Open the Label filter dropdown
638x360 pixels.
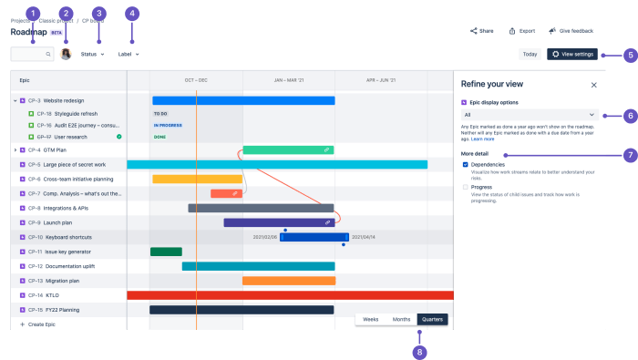point(129,54)
